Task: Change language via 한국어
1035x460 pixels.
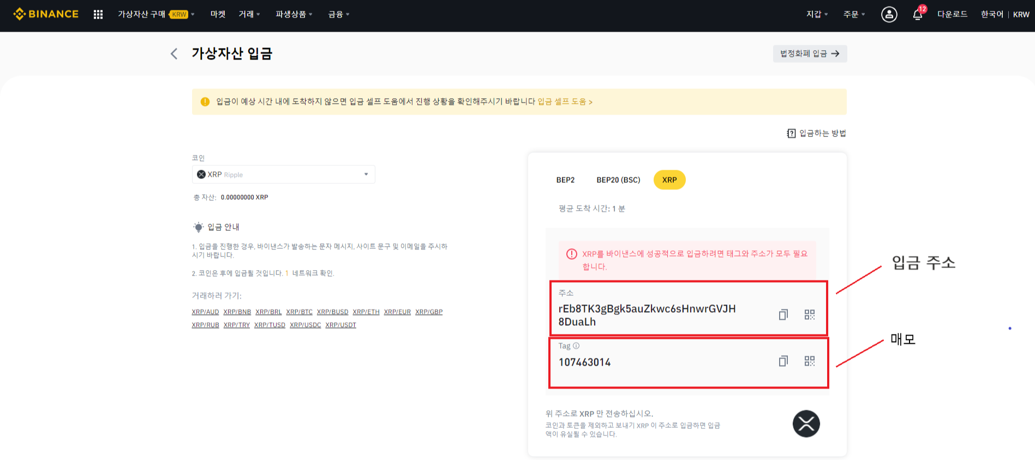Action: (x=992, y=14)
